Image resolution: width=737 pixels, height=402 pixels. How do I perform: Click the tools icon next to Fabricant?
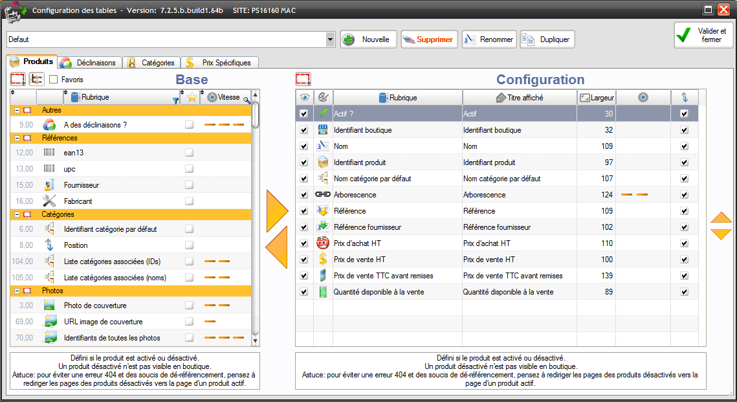pos(49,201)
